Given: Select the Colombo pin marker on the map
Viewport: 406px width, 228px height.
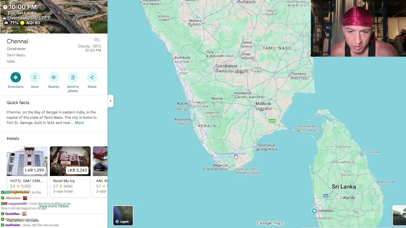Looking at the screenshot, I should tap(314, 211).
